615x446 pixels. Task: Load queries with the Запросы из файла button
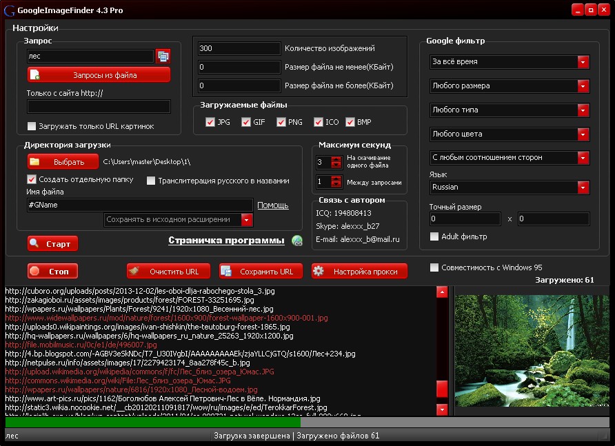99,75
